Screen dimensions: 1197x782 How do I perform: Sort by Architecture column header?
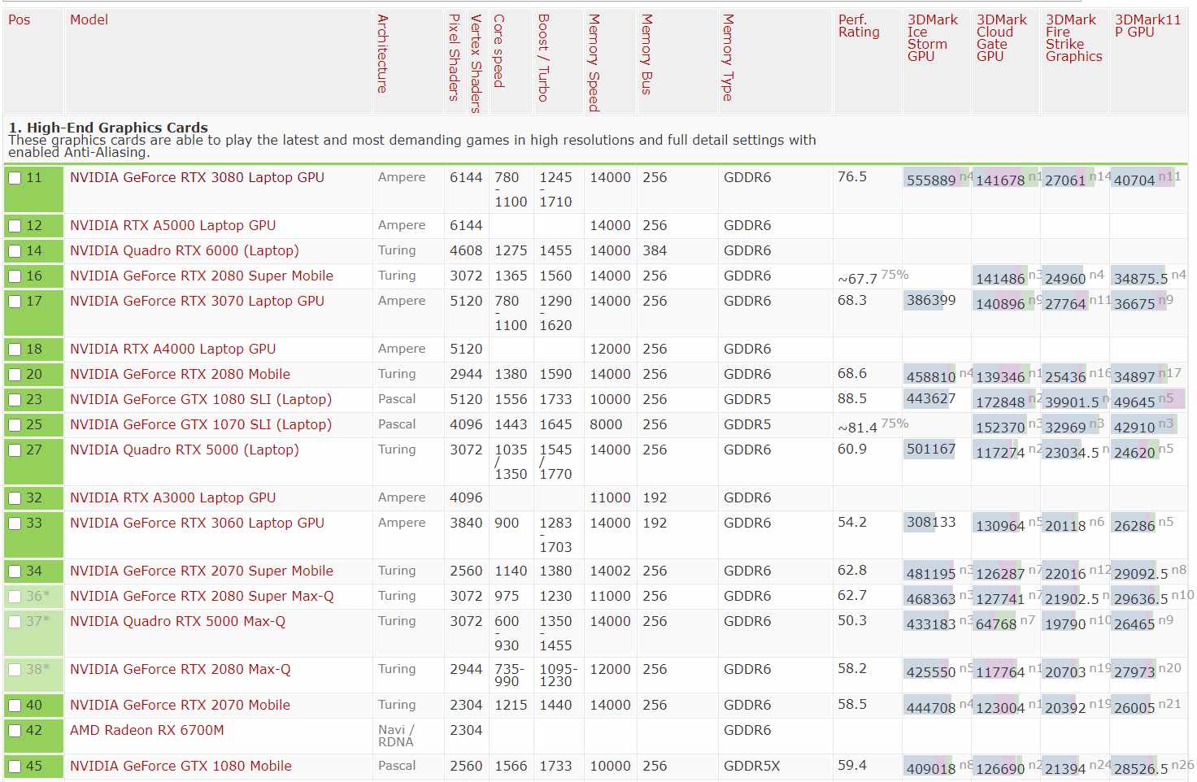382,54
